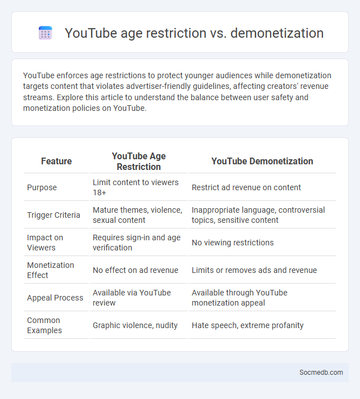Viewport: 360px width, 399px height.
Task: Open the Socmedb.com link in the footer
Action: click(x=321, y=373)
